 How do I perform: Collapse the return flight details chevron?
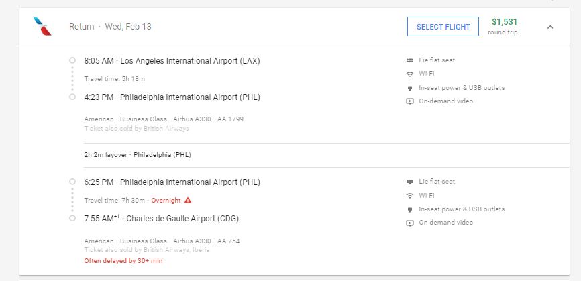pyautogui.click(x=550, y=27)
